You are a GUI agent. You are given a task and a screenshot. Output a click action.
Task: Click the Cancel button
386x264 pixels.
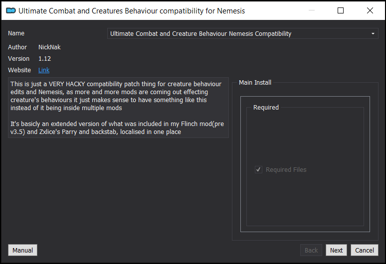click(365, 250)
